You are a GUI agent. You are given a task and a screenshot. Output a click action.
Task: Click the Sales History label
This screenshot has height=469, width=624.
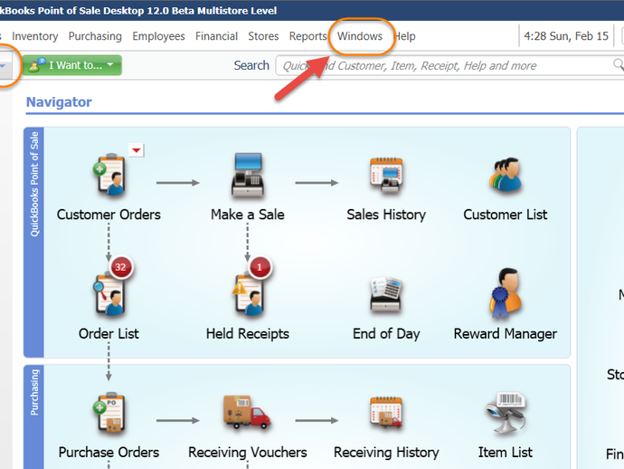click(x=386, y=215)
